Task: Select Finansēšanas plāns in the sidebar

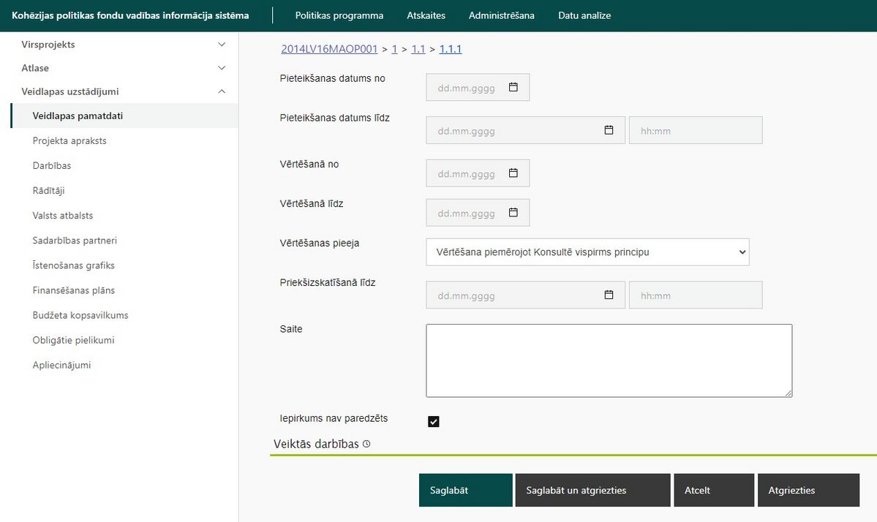Action: click(x=73, y=290)
